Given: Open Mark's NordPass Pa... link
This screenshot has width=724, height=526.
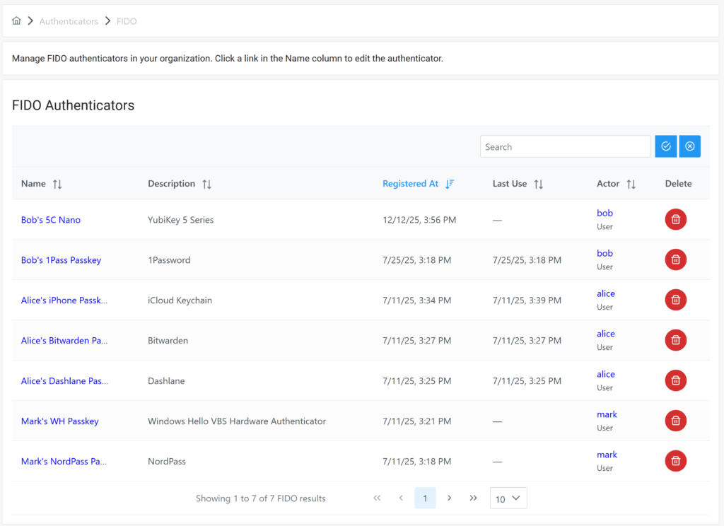Looking at the screenshot, I should (x=64, y=462).
